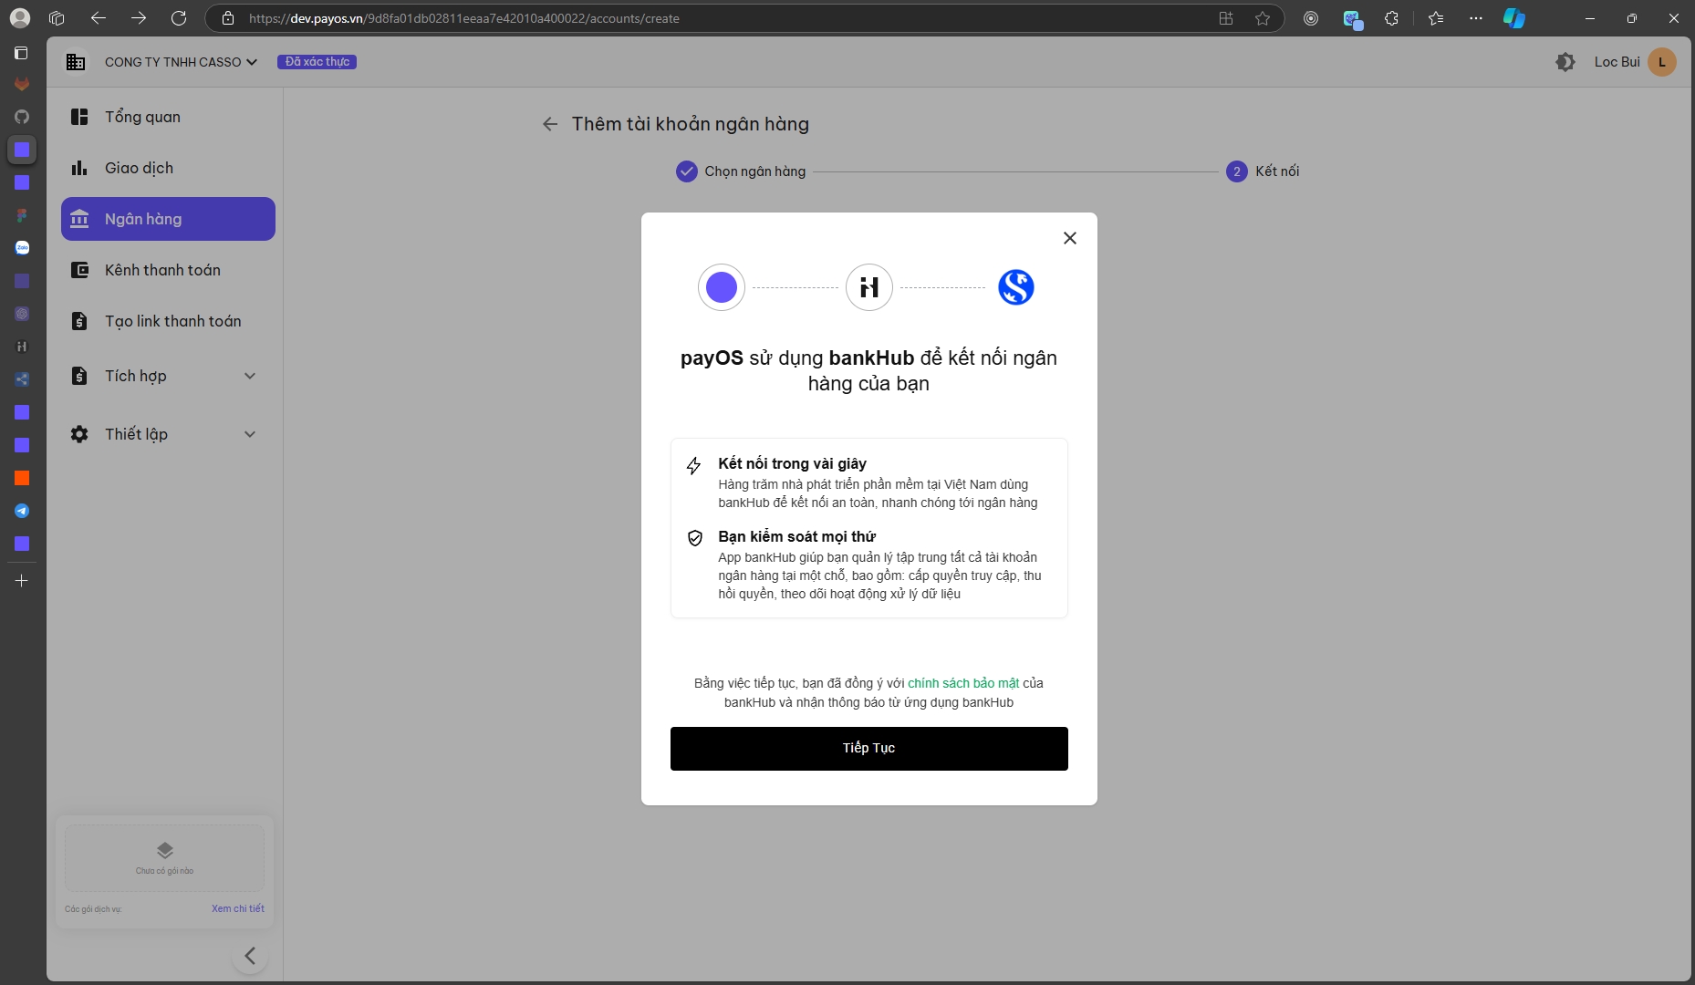Click the black Tiếp Tục button
Screen dimensions: 1695x985
point(868,749)
